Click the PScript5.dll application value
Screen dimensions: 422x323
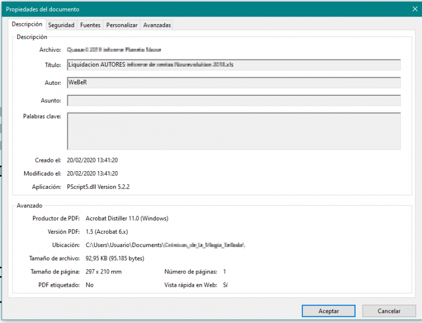point(98,187)
